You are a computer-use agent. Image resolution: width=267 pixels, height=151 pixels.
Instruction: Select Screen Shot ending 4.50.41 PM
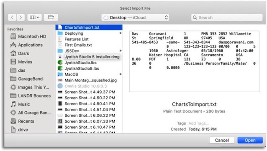90,104
